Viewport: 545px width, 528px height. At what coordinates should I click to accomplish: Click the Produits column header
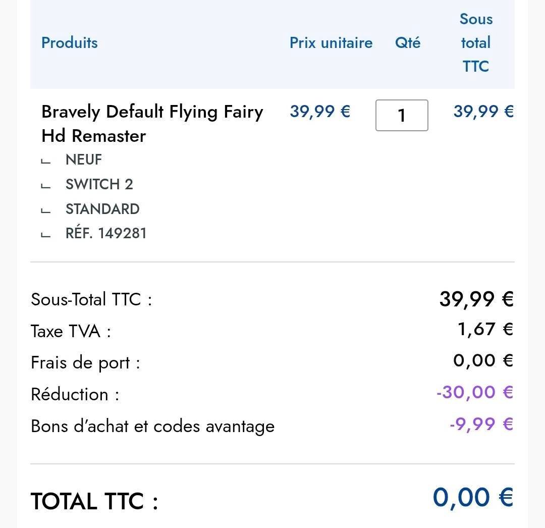click(70, 43)
